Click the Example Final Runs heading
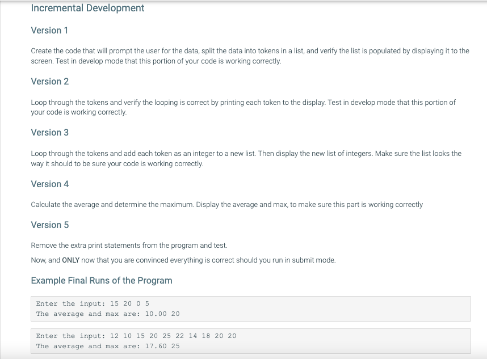The height and width of the screenshot is (359, 487). [102, 281]
